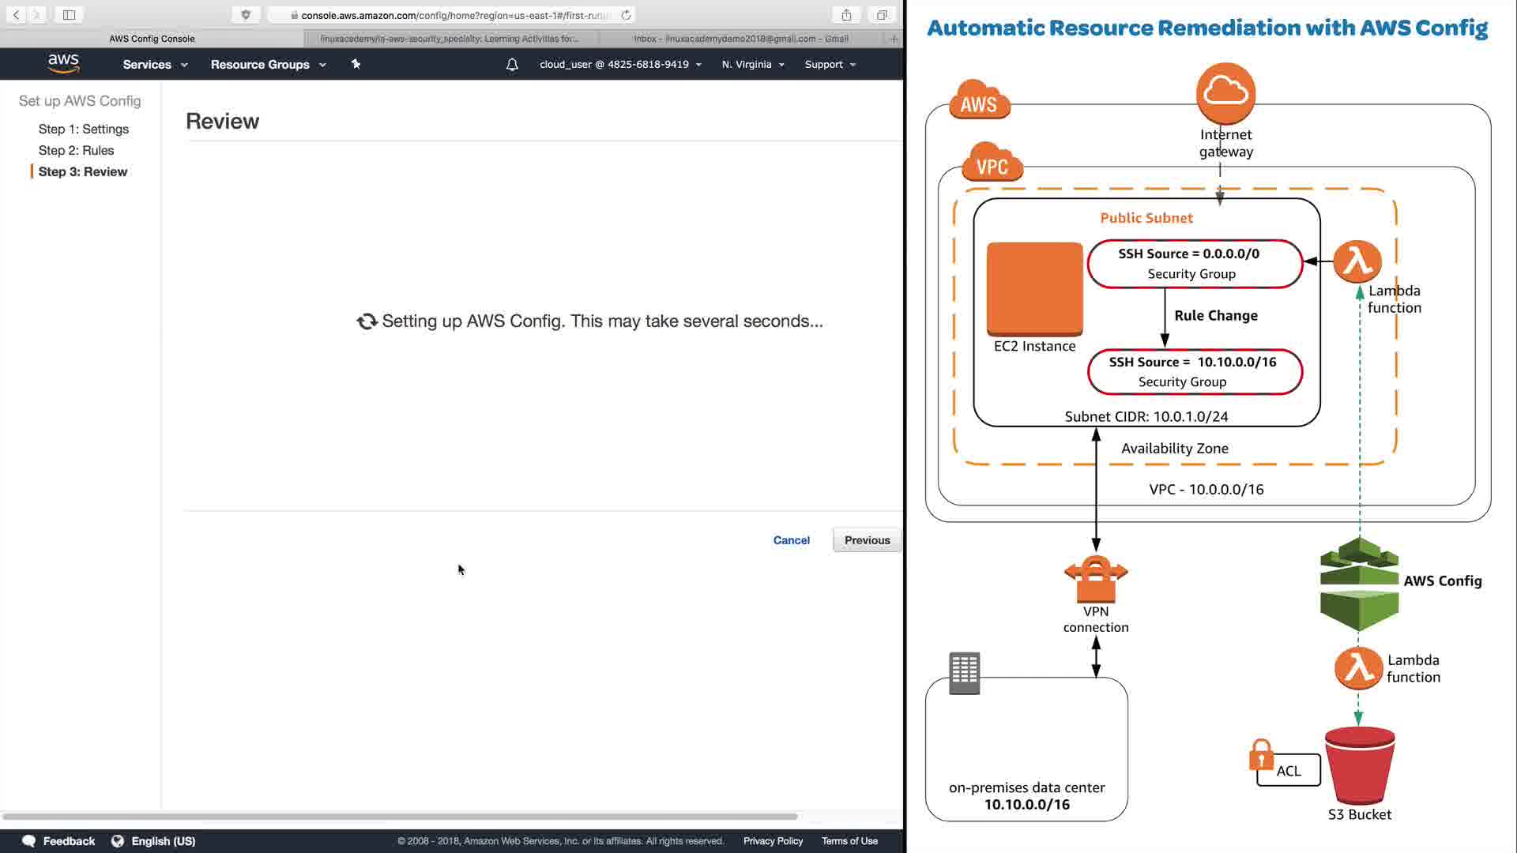Click the horizontal scrollbar at page bottom
The width and height of the screenshot is (1517, 853).
(x=399, y=816)
